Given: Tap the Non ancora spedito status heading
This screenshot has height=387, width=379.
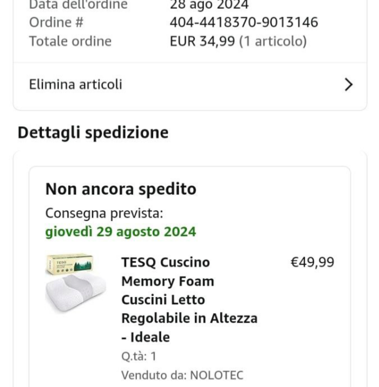Looking at the screenshot, I should coord(121,189).
